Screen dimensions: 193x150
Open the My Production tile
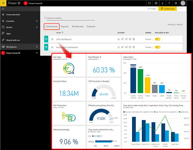point(69,113)
